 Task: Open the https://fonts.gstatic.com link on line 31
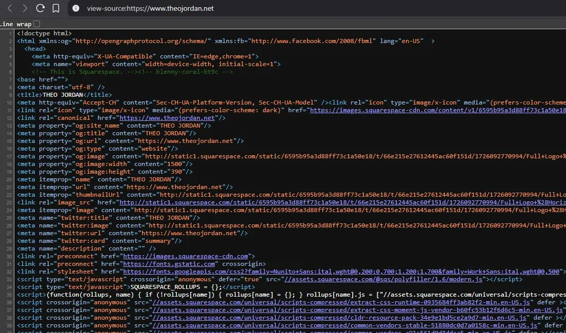pyautogui.click(x=169, y=264)
